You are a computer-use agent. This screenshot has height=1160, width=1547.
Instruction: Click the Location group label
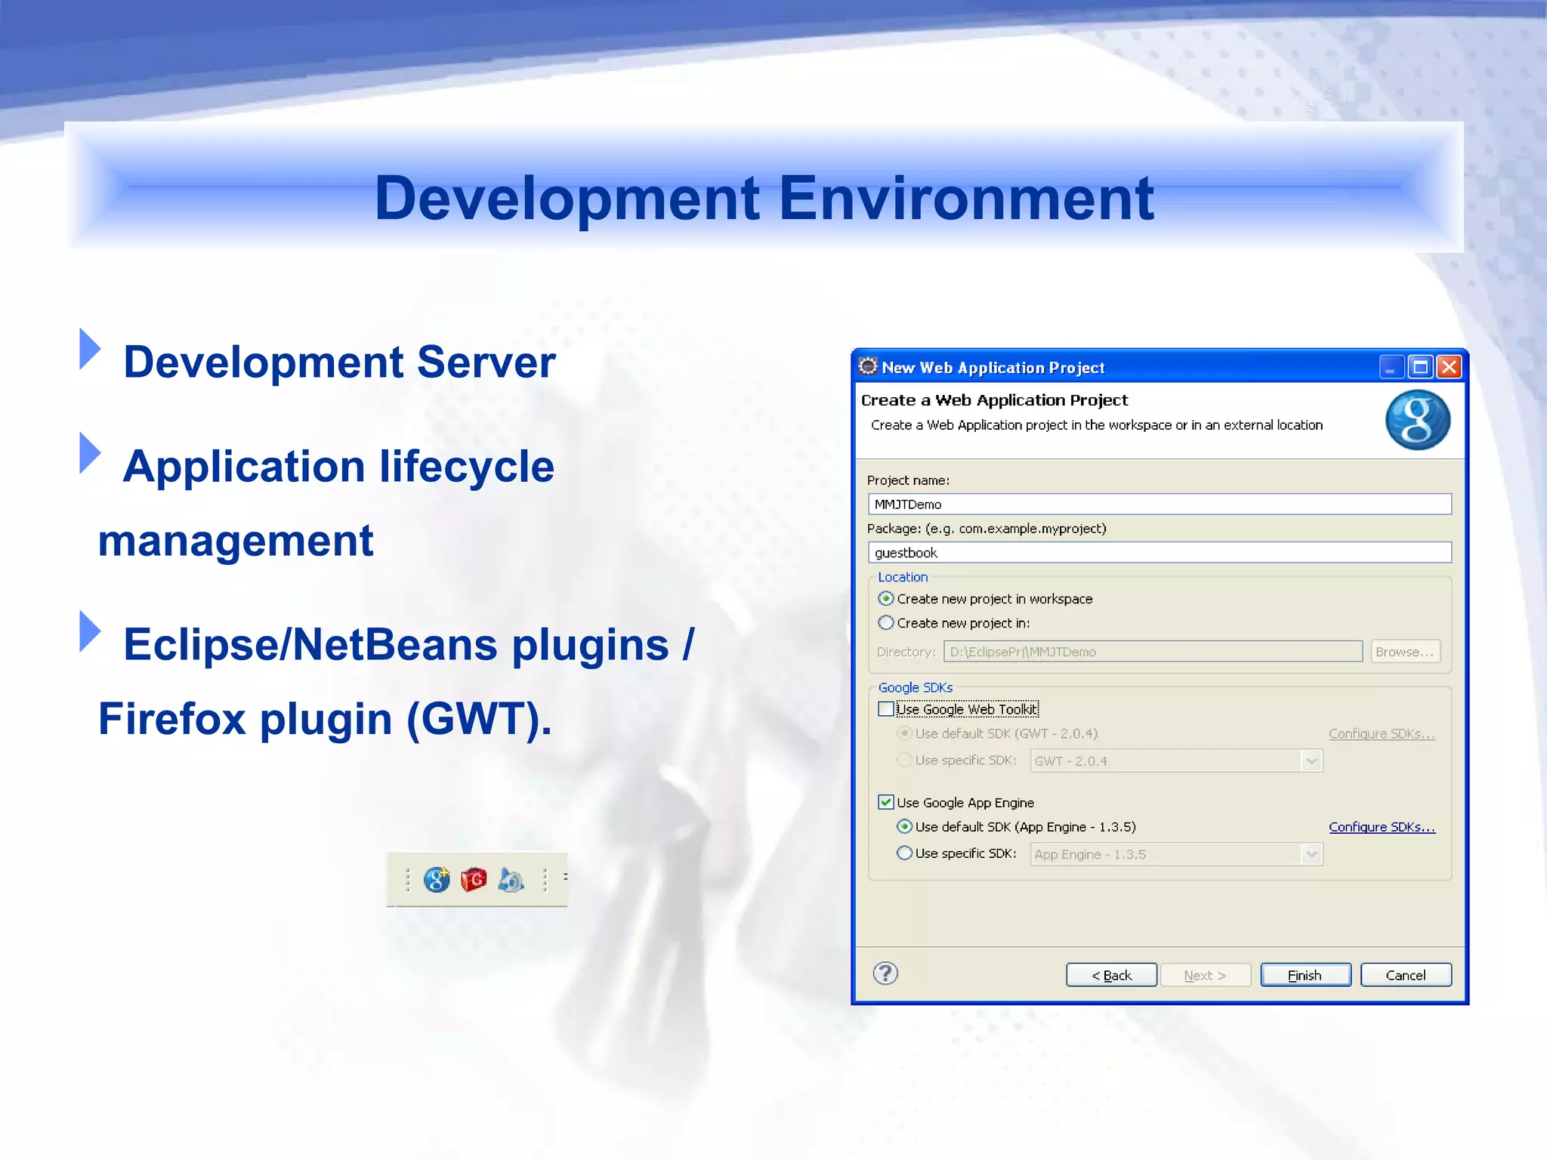(x=903, y=577)
